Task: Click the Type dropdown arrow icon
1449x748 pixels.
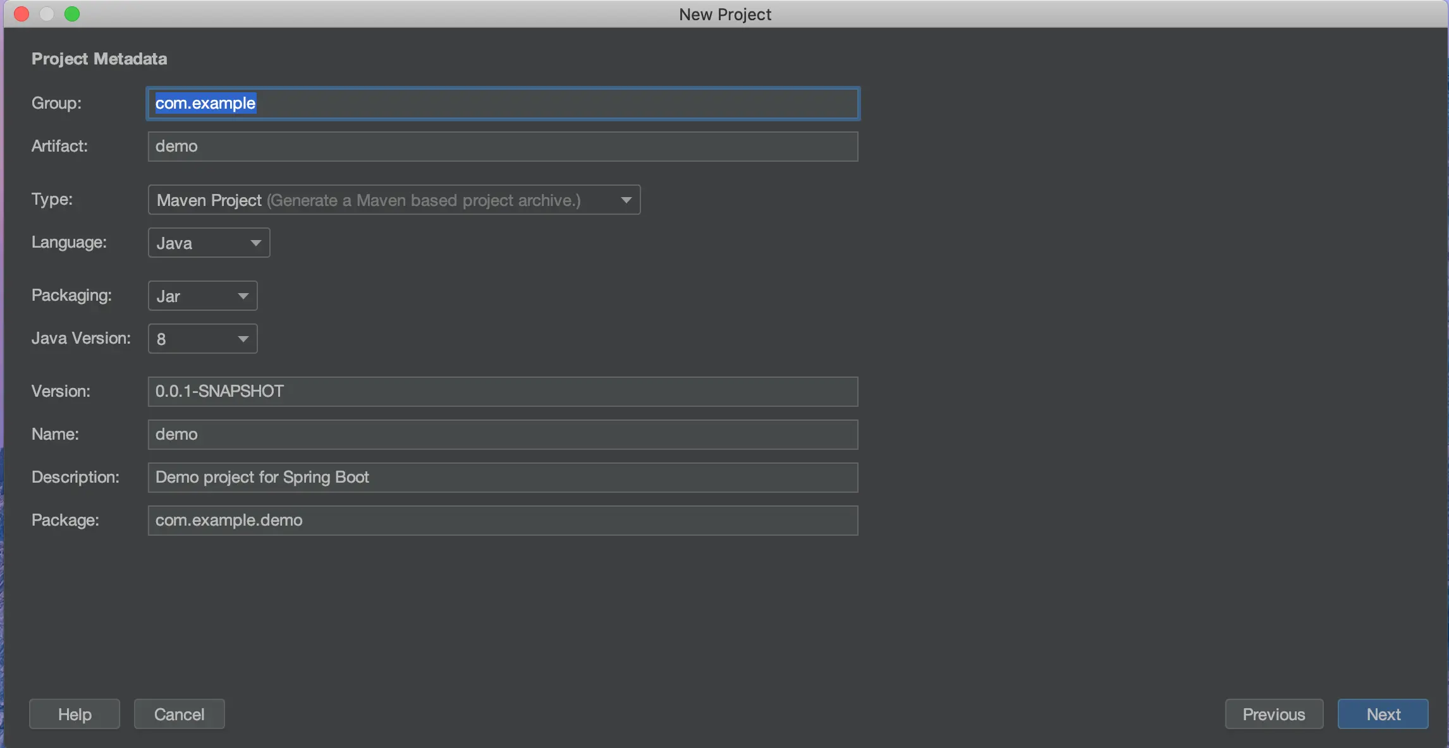Action: 626,200
